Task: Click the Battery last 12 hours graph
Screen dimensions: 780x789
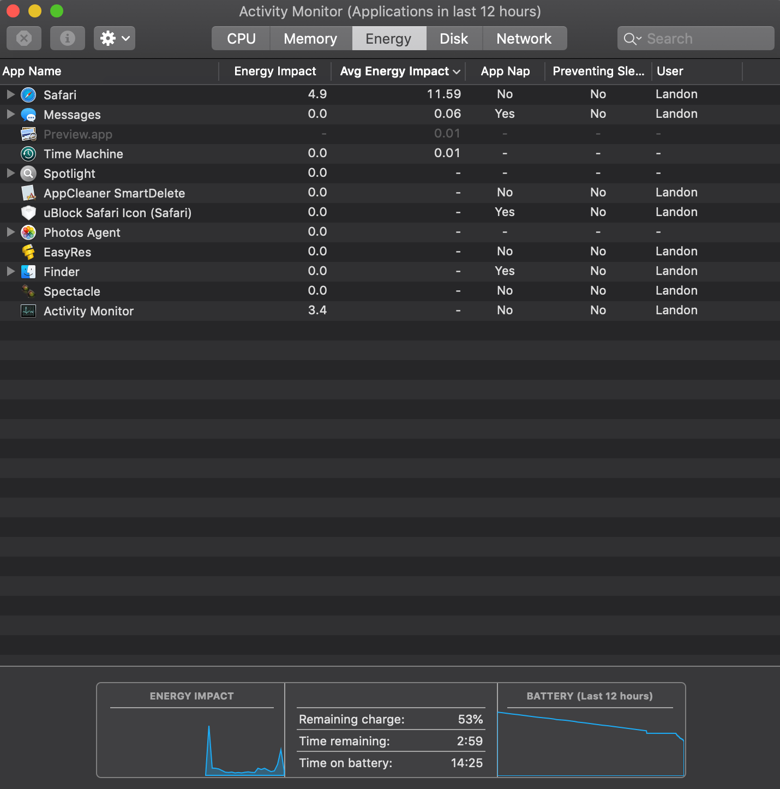Action: [x=591, y=743]
